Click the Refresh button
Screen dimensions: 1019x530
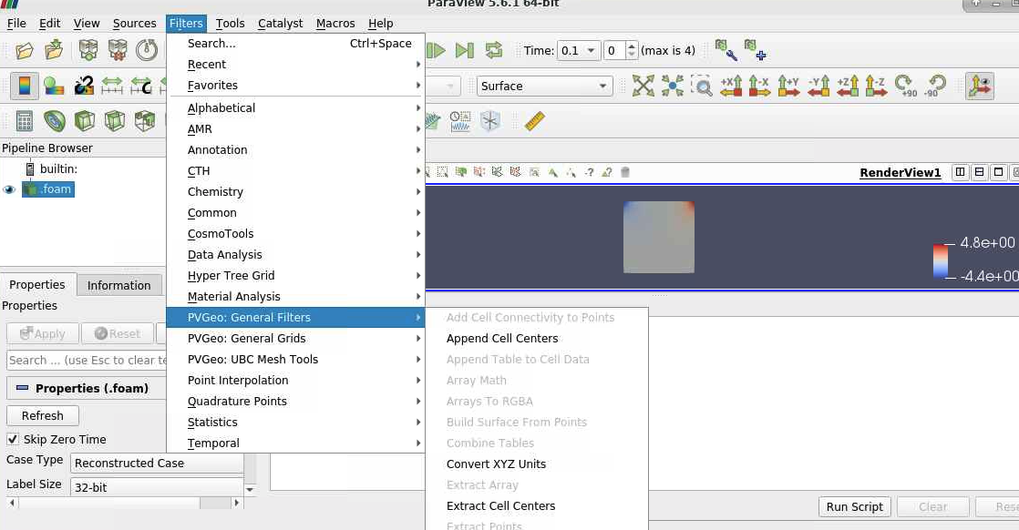(42, 415)
